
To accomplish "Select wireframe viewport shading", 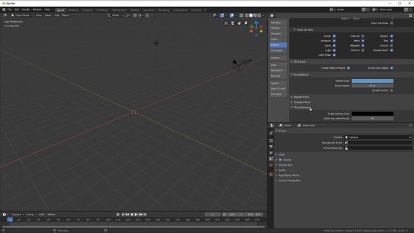I will pos(247,16).
